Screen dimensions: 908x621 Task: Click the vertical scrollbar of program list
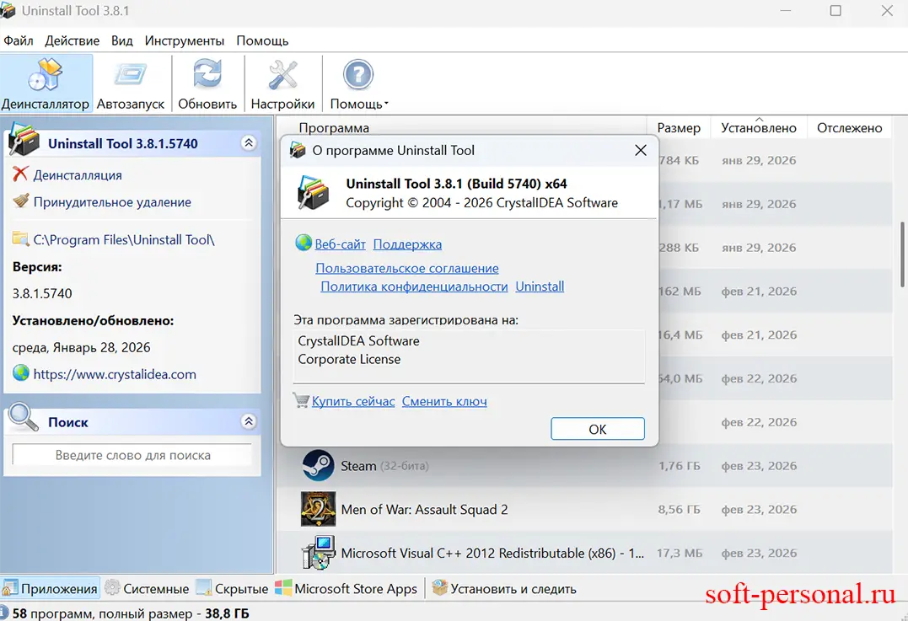point(902,254)
